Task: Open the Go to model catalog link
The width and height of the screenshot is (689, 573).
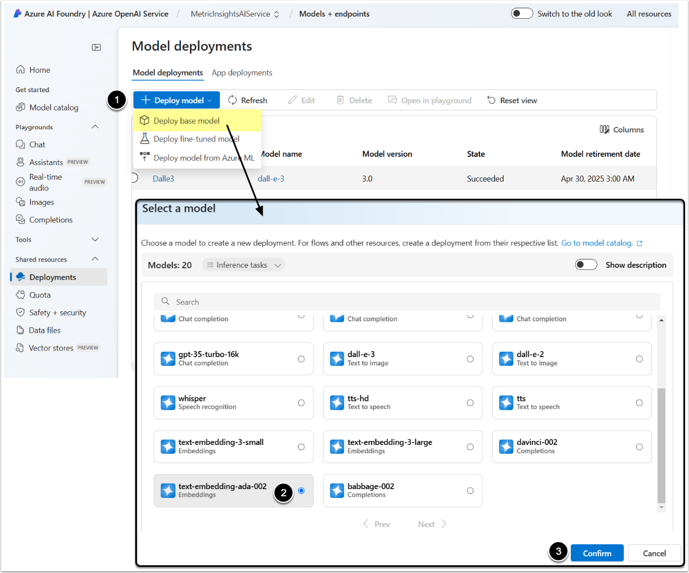Action: pyautogui.click(x=597, y=243)
